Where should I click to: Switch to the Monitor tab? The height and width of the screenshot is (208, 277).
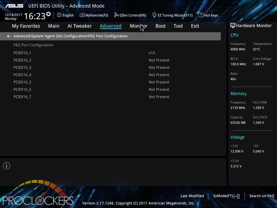point(138,26)
